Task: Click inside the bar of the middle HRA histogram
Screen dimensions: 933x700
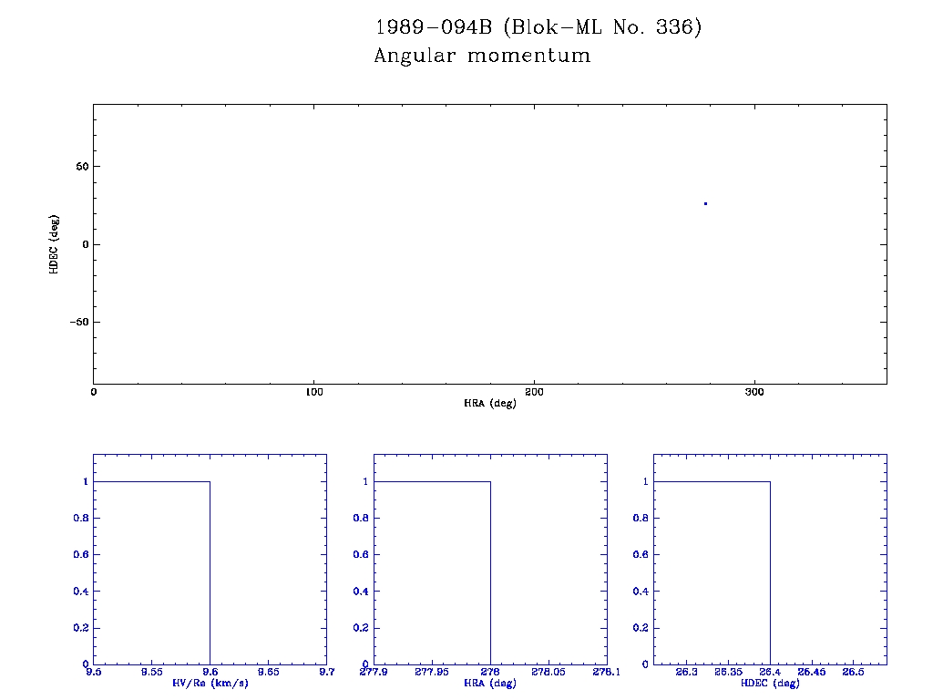Action: pos(432,572)
